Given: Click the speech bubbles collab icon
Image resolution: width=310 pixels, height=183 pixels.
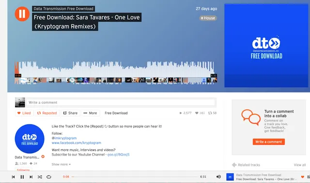Looking at the screenshot, I should coord(251,117).
